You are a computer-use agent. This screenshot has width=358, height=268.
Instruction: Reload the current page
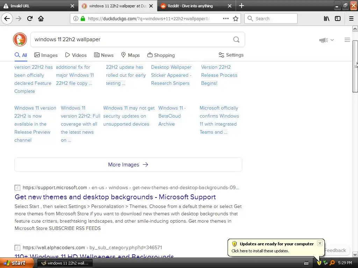click(x=30, y=18)
